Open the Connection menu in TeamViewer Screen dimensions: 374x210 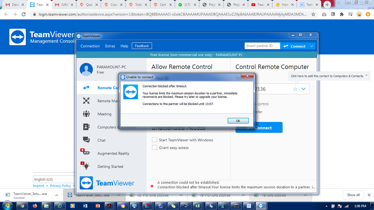pyautogui.click(x=90, y=46)
